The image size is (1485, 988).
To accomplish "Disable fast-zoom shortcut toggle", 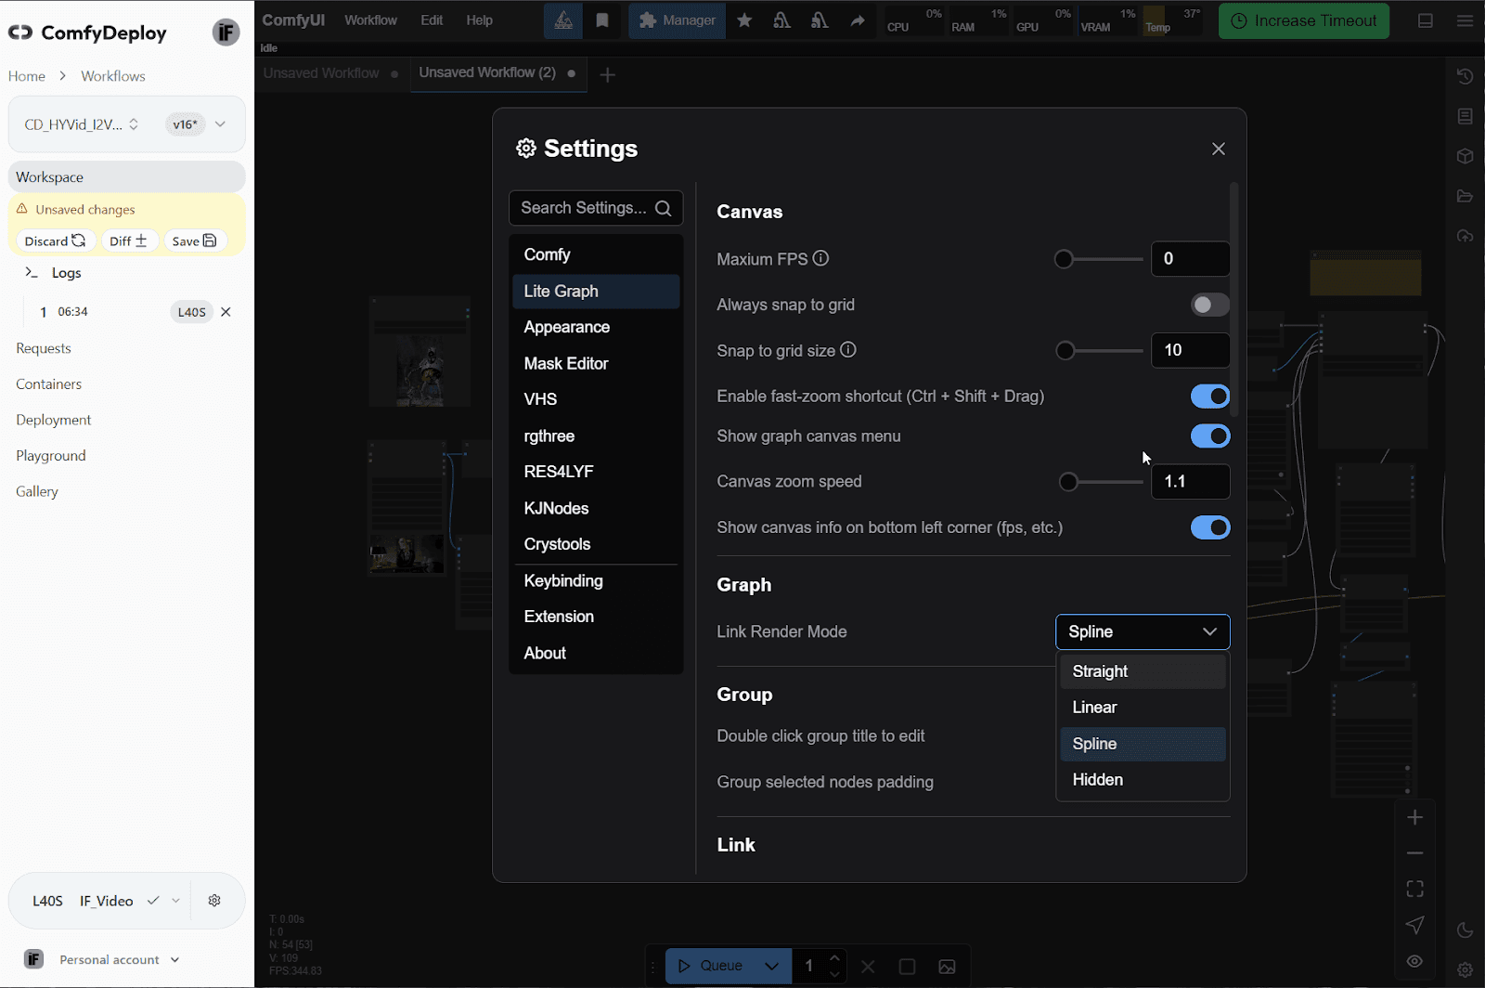I will click(x=1210, y=396).
